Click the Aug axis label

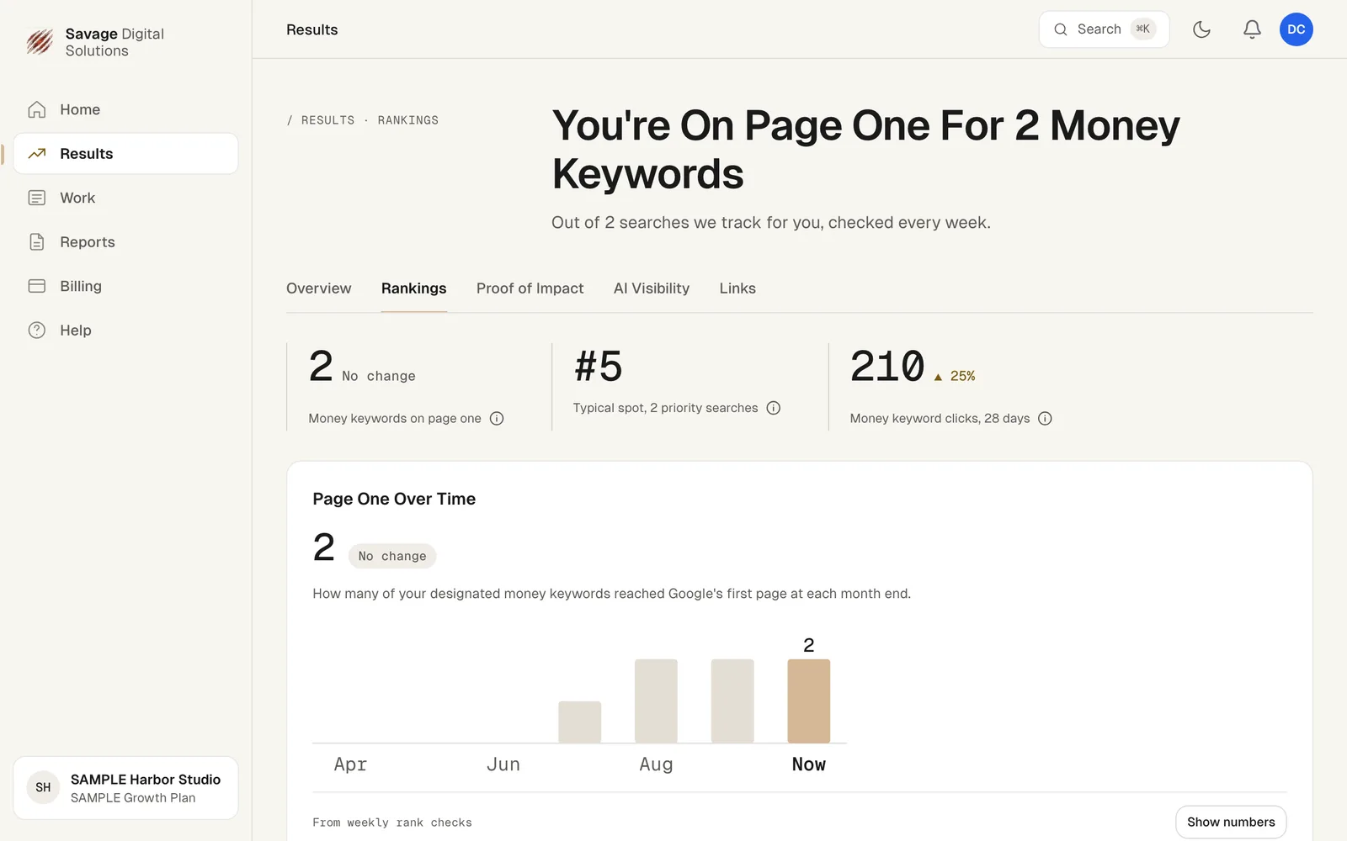click(656, 764)
